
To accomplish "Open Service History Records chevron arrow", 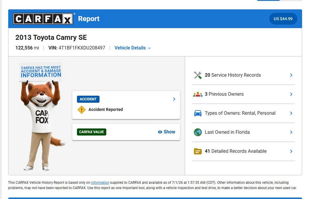I will point(291,75).
